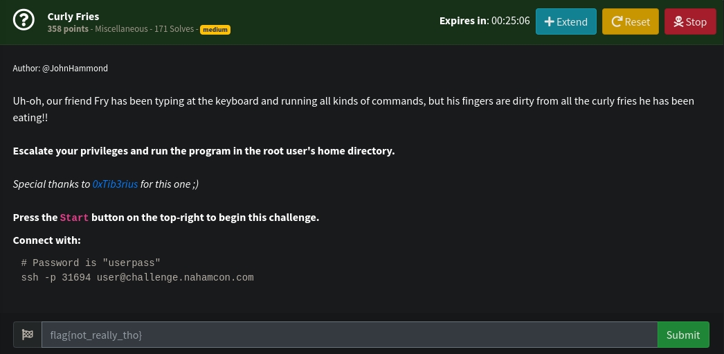Image resolution: width=724 pixels, height=354 pixels.
Task: Click the highlighted Start keyword
Action: [74, 218]
